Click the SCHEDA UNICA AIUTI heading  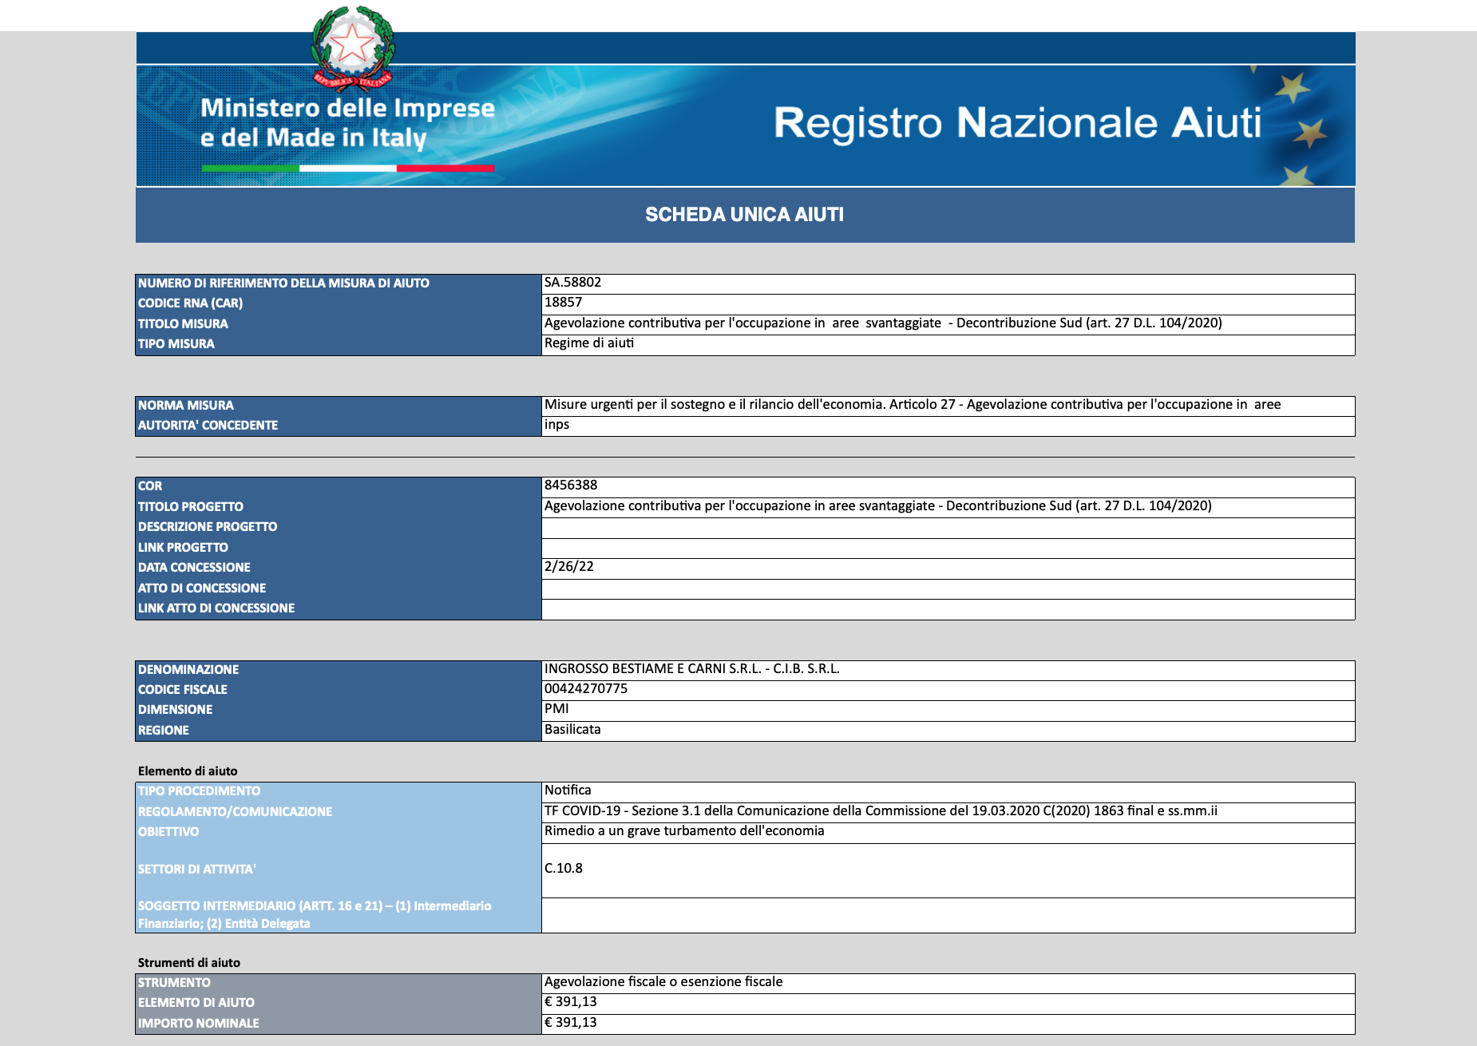coord(744,215)
